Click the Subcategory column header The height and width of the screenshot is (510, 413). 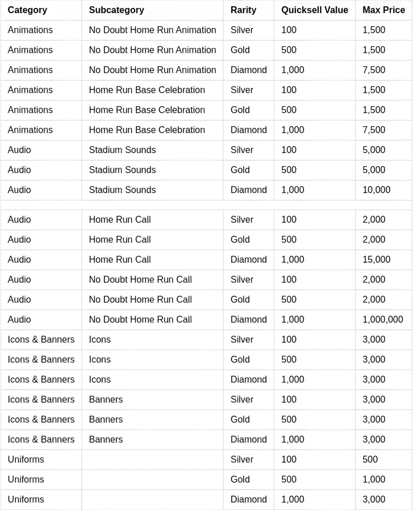pos(116,10)
